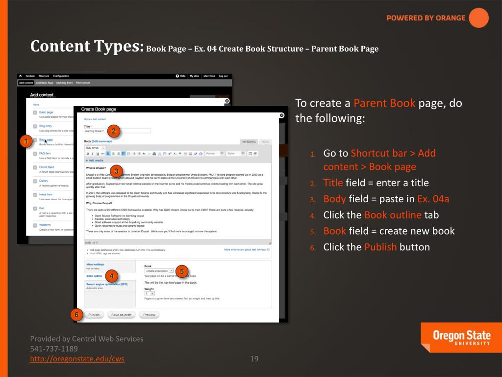The height and width of the screenshot is (377, 502).
Task: Click the Blog entry content type link
Action: tap(46, 126)
